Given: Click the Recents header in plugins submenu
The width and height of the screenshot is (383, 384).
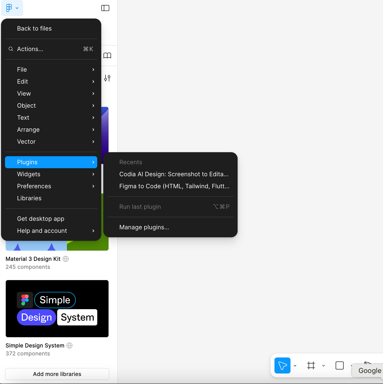Looking at the screenshot, I should point(131,162).
